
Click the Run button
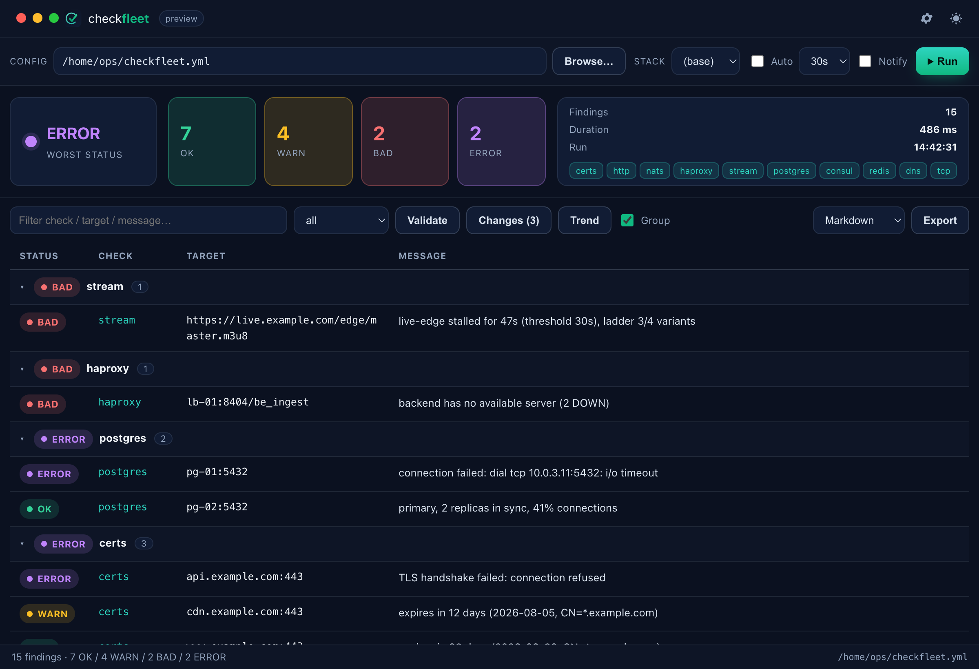(942, 61)
